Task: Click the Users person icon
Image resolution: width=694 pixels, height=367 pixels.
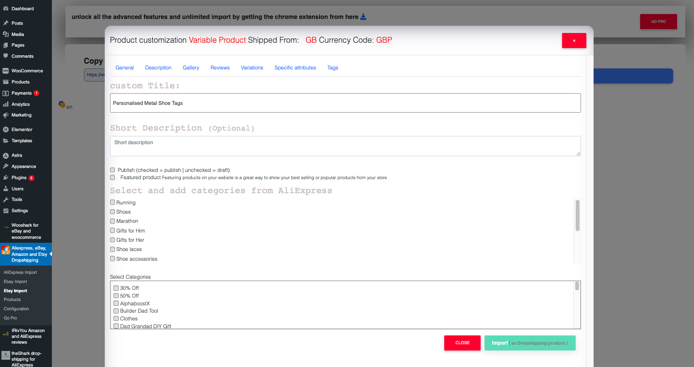Action: pyautogui.click(x=6, y=189)
